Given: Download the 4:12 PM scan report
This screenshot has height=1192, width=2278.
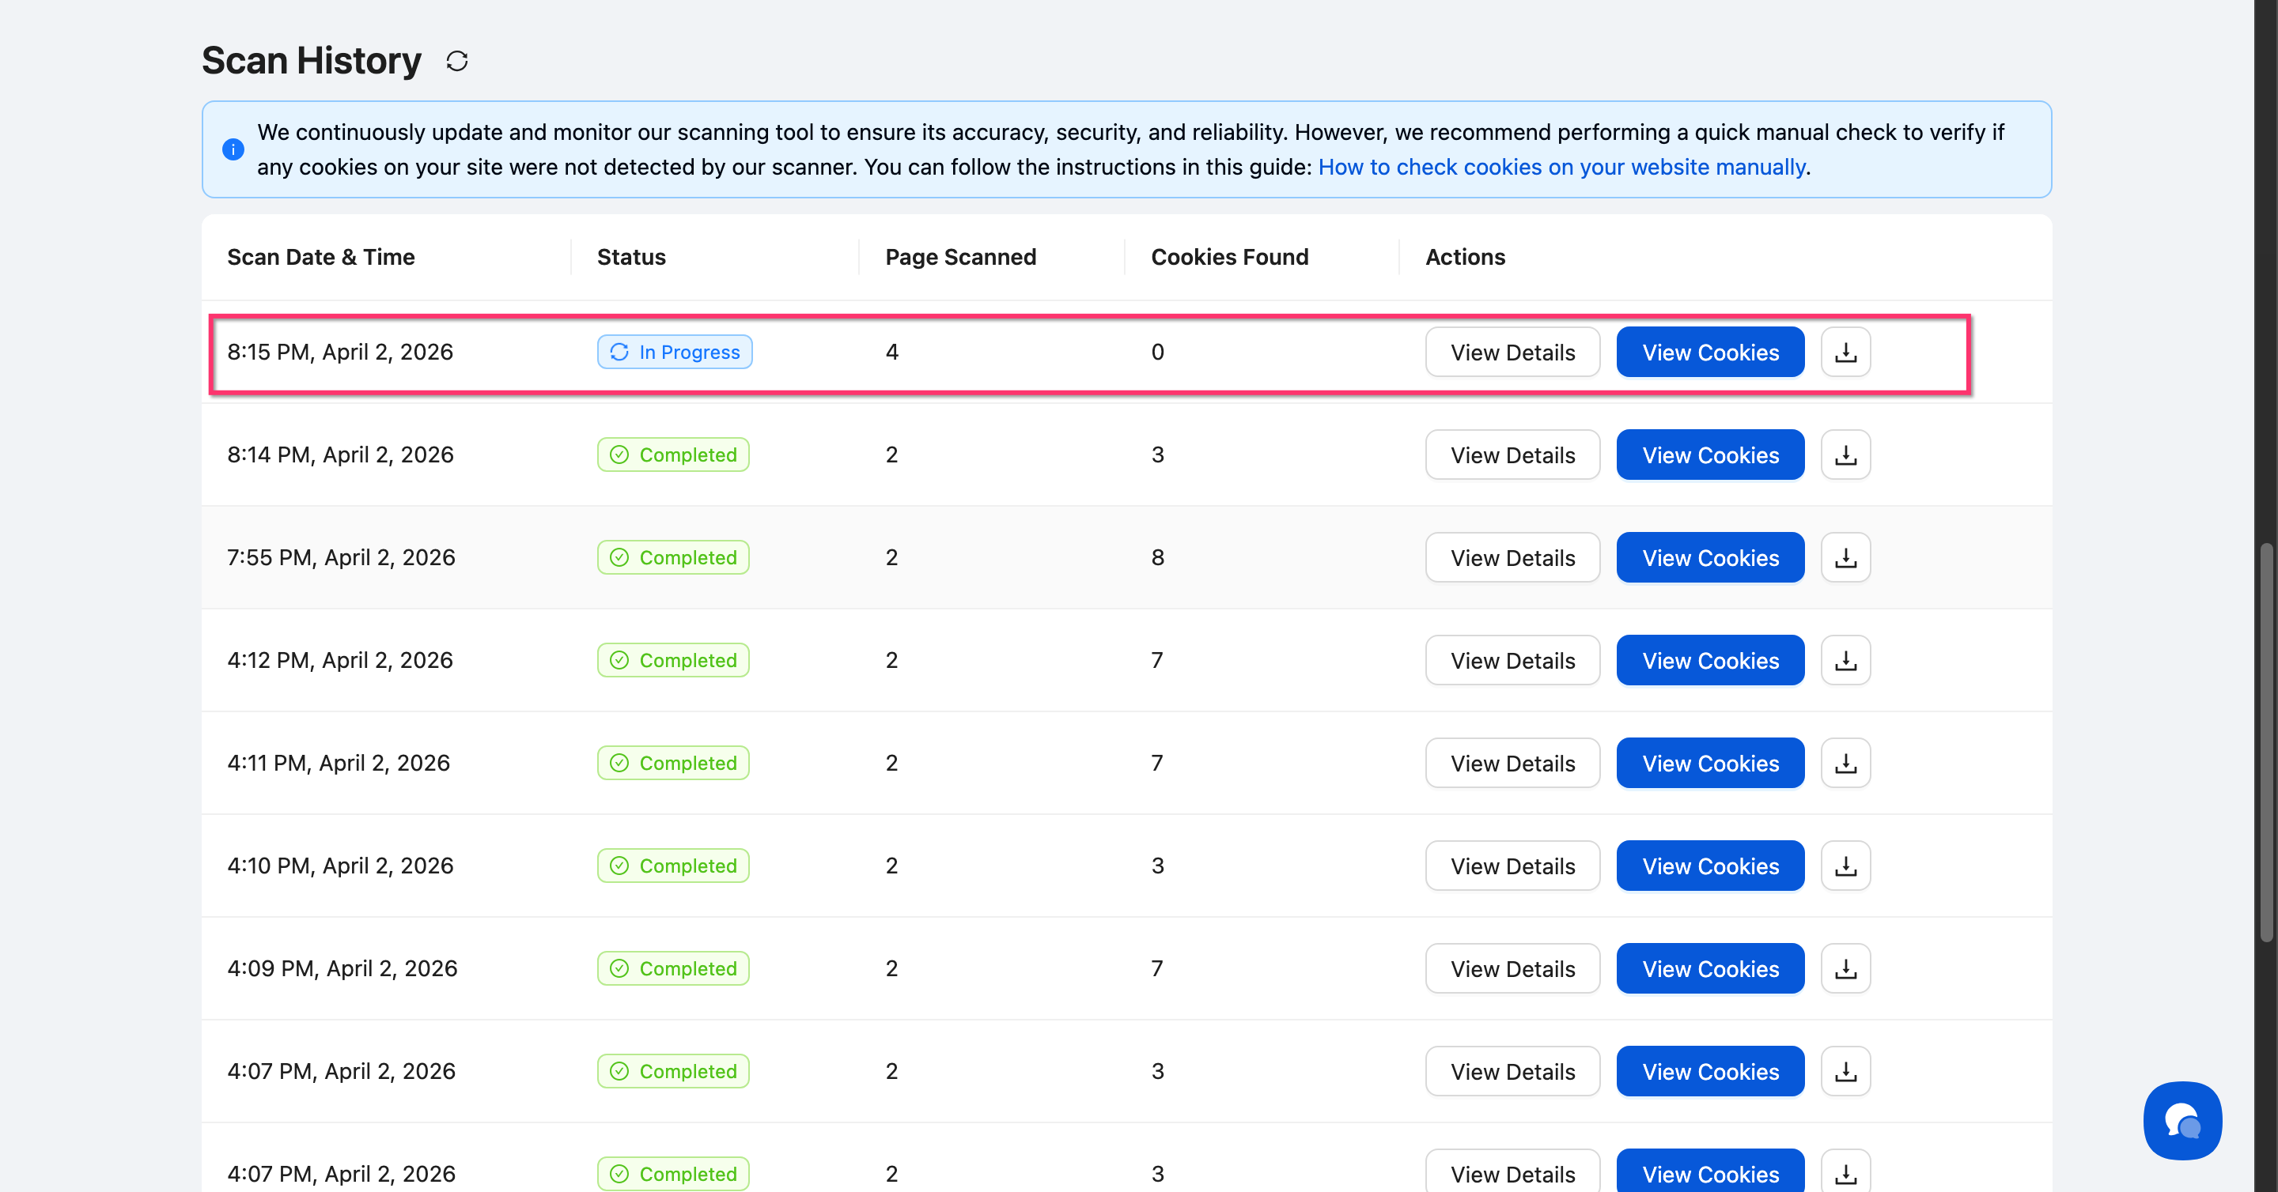Looking at the screenshot, I should [1845, 660].
